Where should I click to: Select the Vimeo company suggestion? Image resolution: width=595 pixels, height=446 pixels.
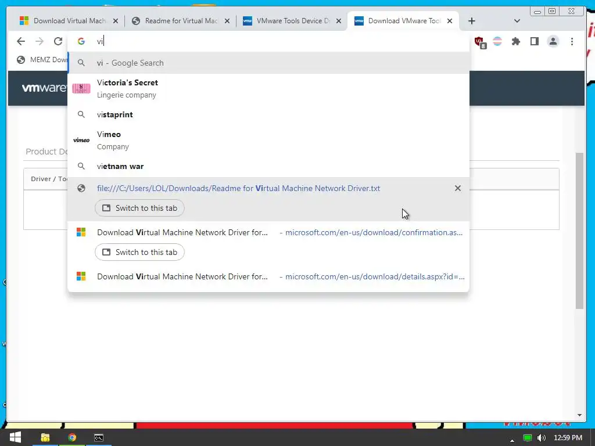coord(268,141)
